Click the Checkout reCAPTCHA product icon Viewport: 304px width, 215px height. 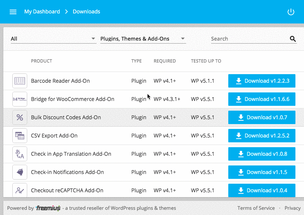tap(20, 190)
